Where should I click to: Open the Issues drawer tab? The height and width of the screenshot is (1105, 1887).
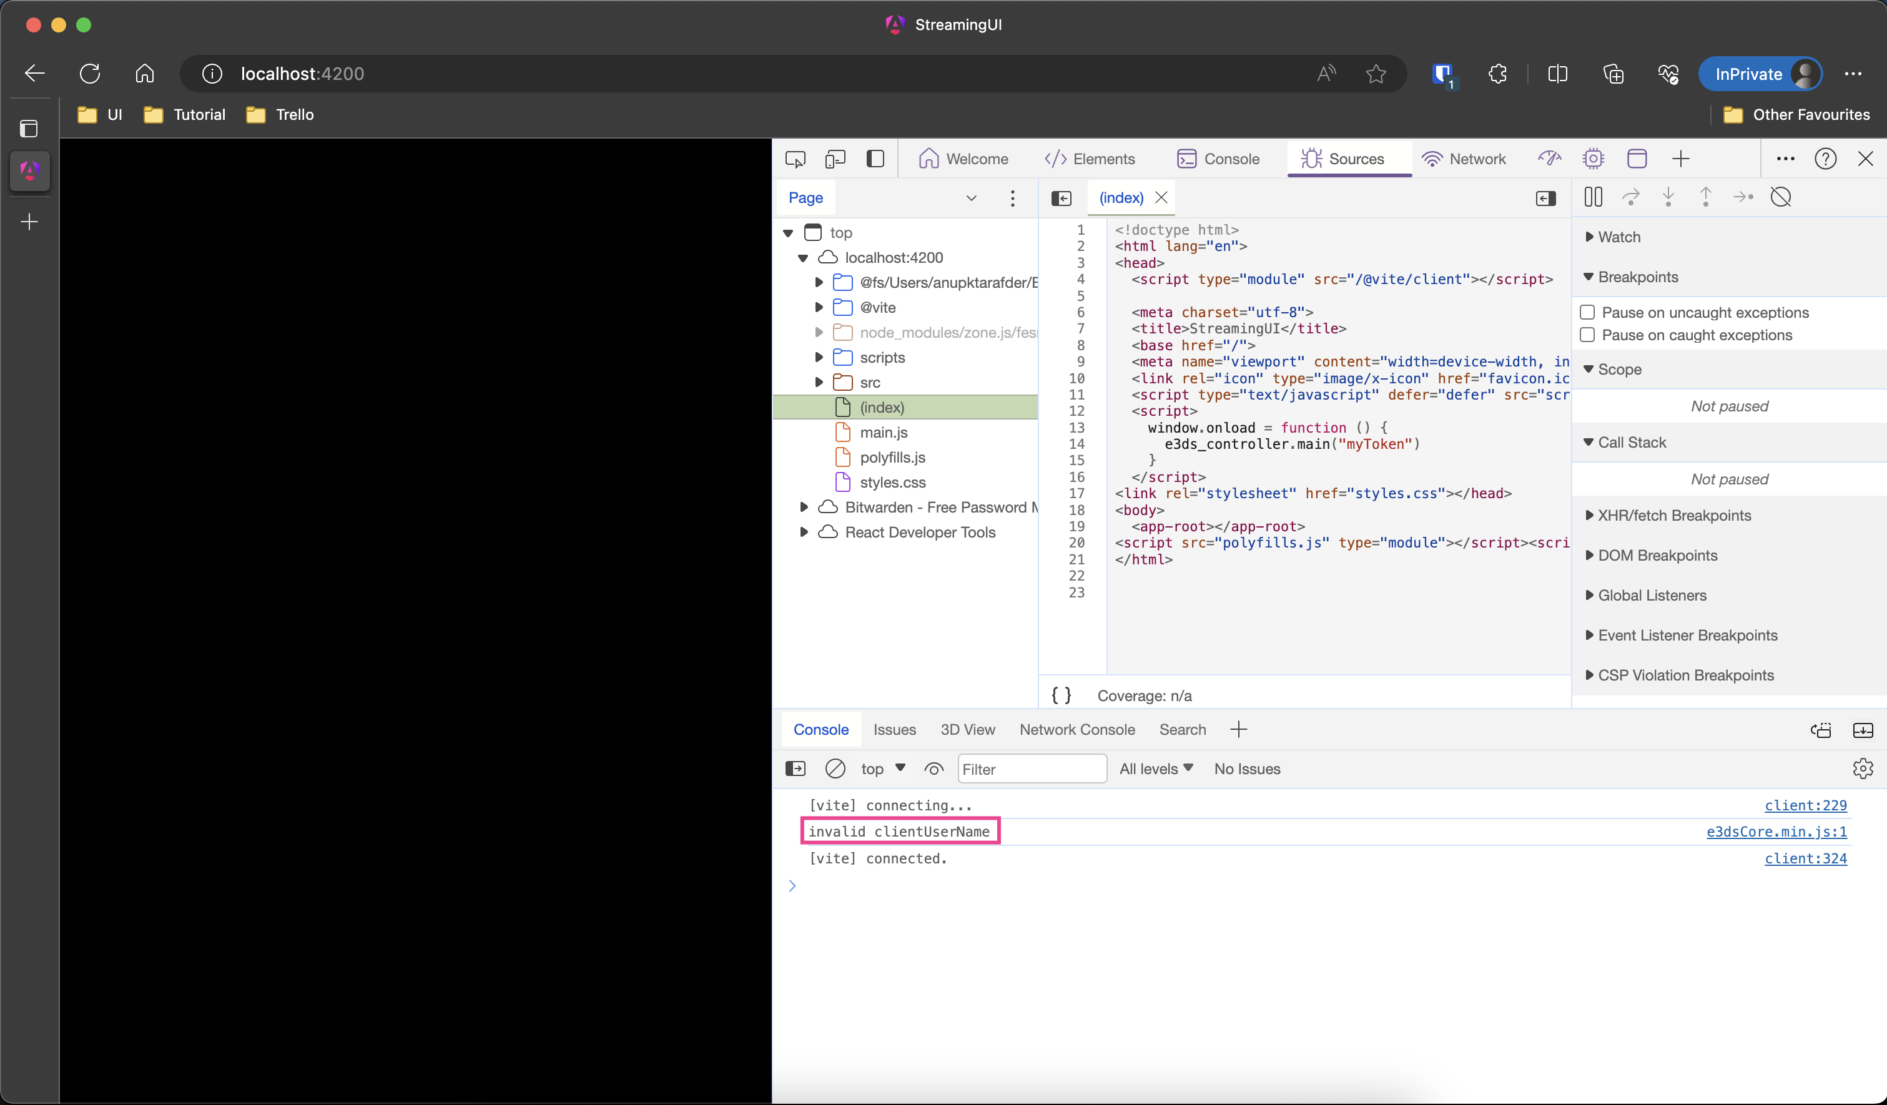(894, 729)
